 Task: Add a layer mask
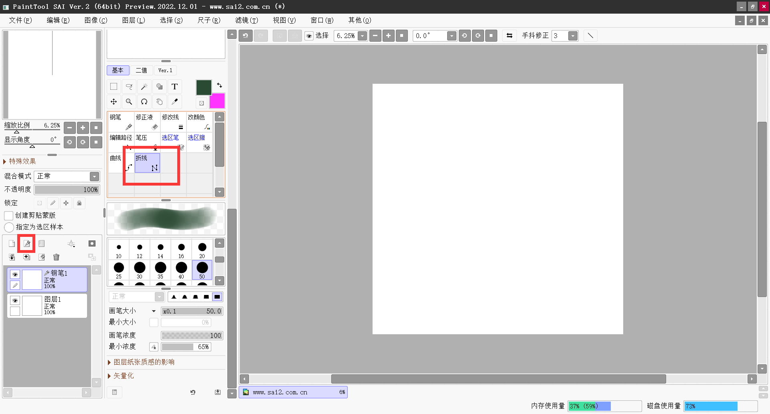92,244
